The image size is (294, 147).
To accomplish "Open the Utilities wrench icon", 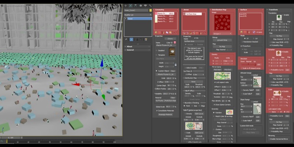I will 150,6.
